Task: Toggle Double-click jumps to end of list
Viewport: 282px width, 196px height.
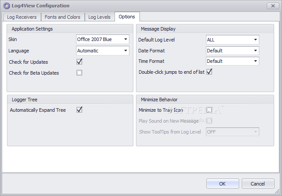Action: (209, 72)
